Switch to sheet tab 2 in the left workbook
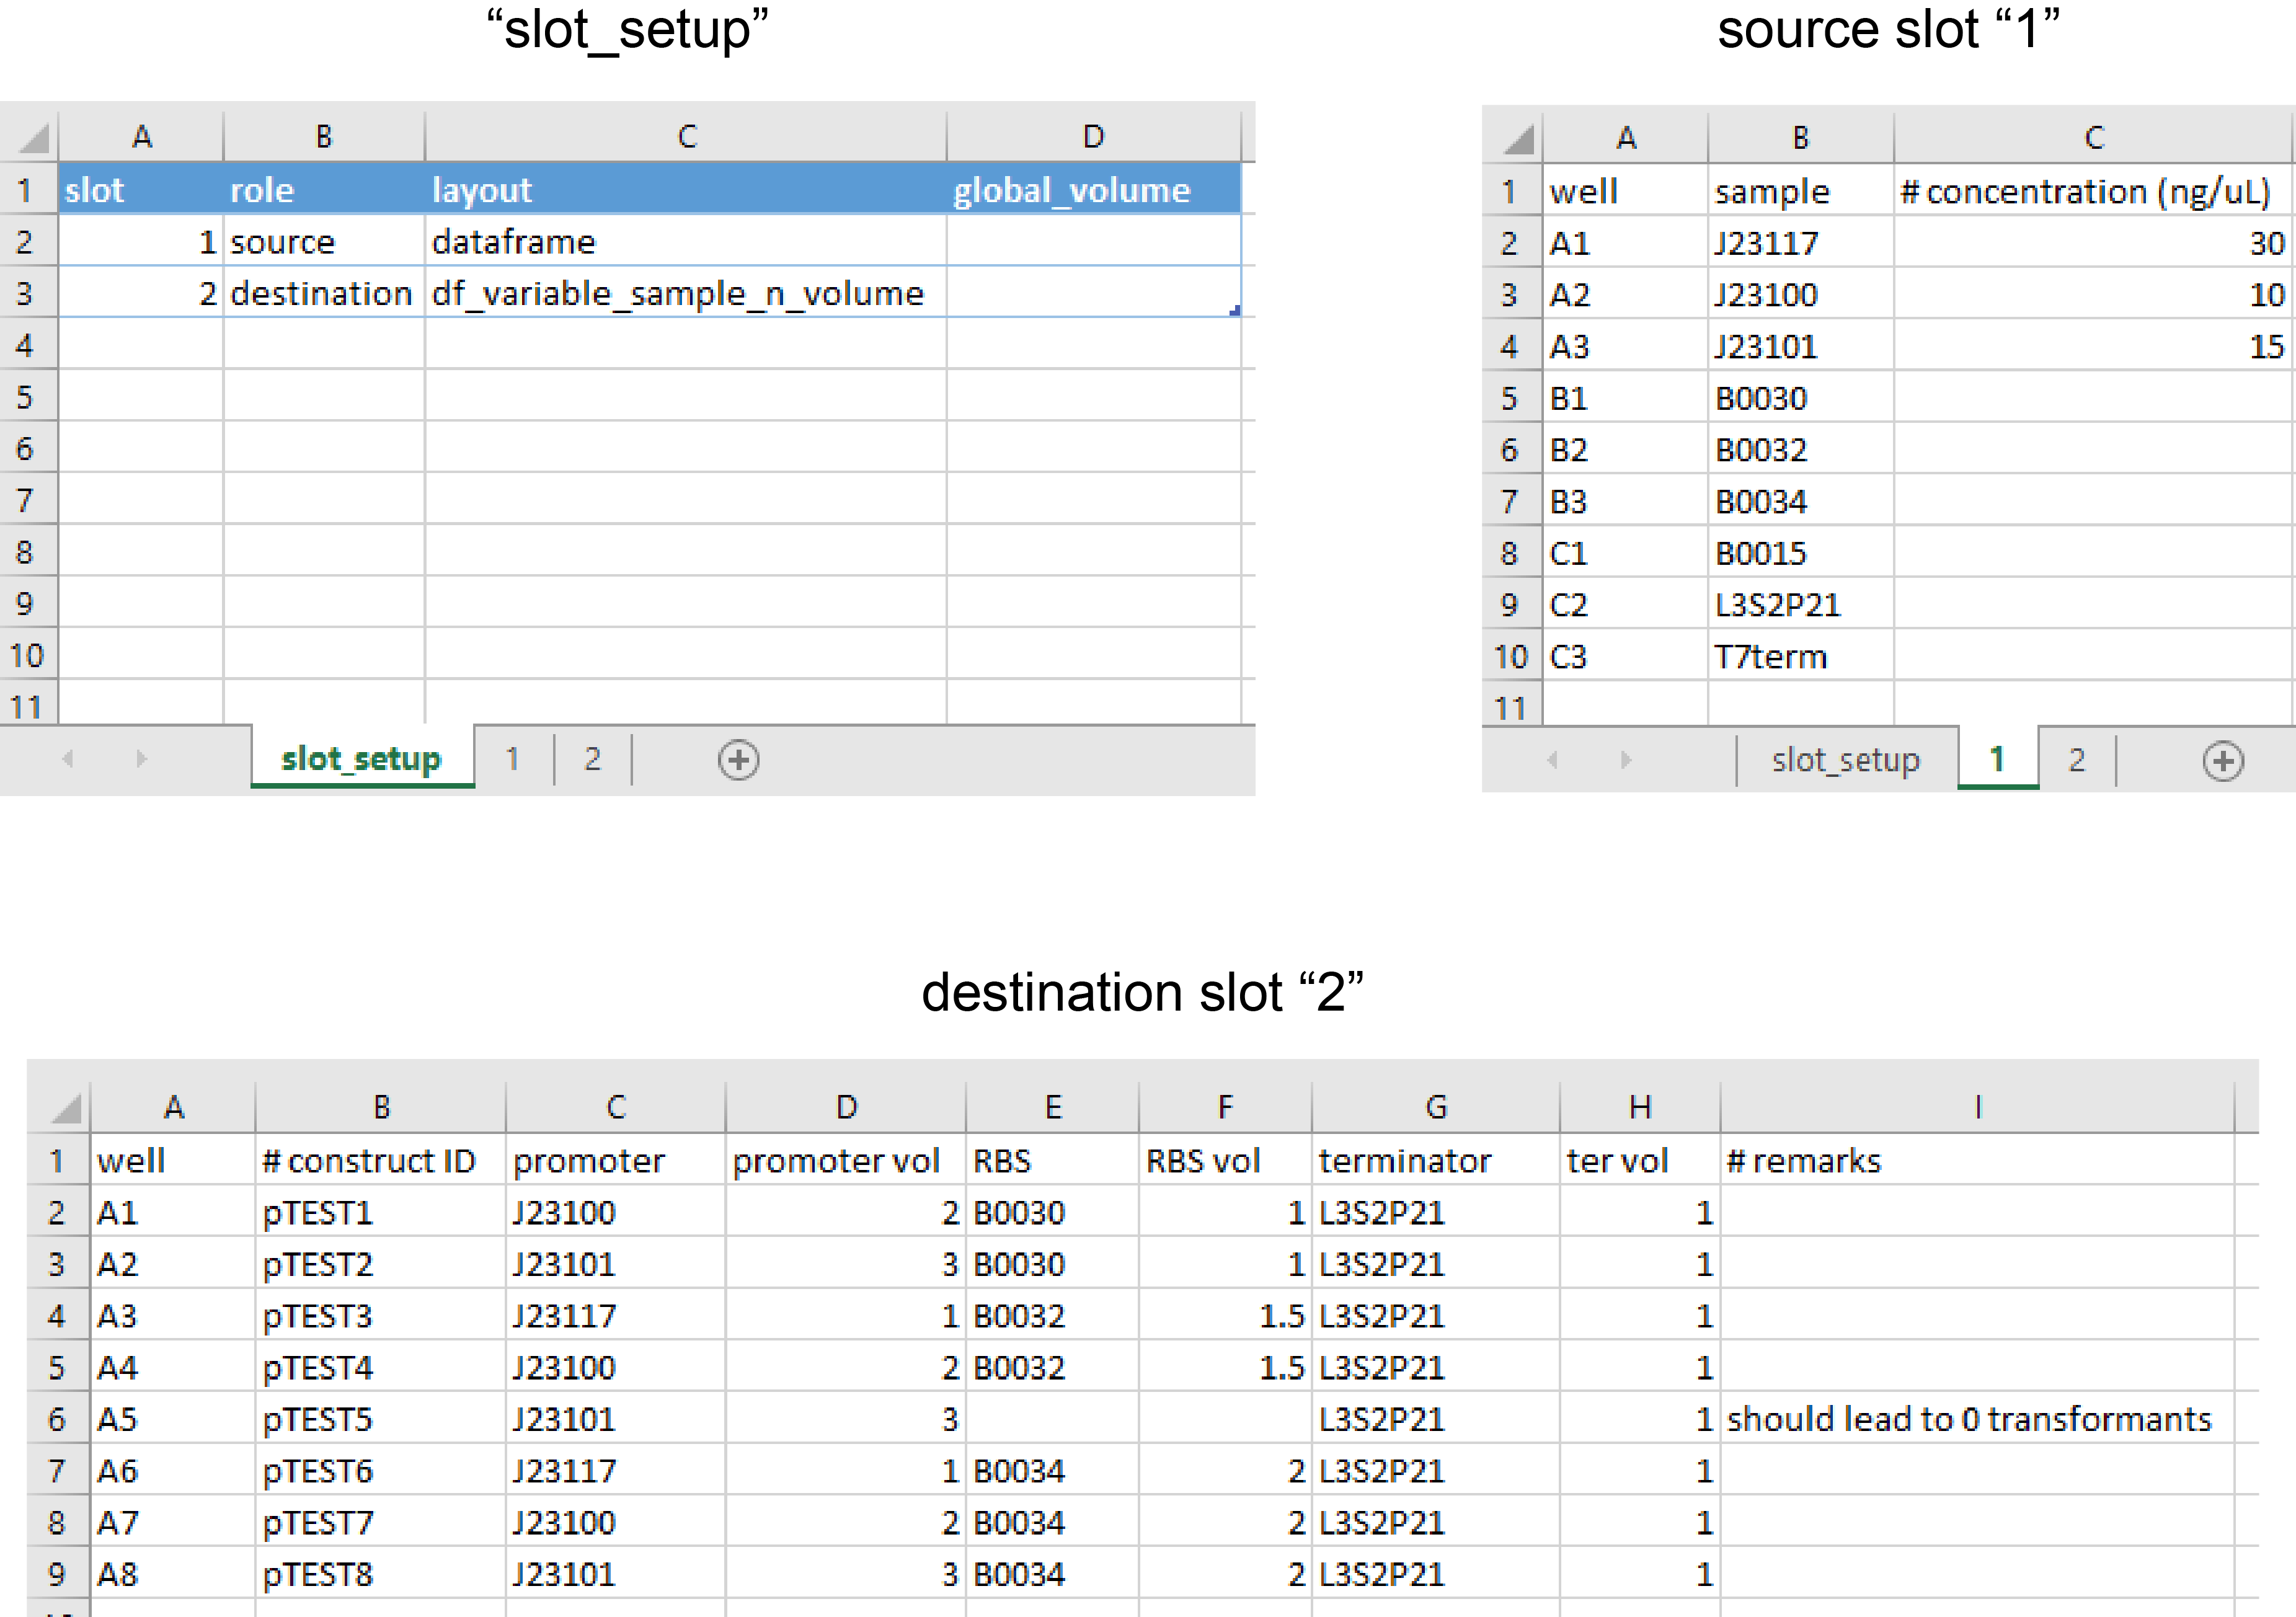 coord(592,759)
